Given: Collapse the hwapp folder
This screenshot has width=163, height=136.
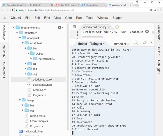Looking at the screenshot, I should click(20, 100).
